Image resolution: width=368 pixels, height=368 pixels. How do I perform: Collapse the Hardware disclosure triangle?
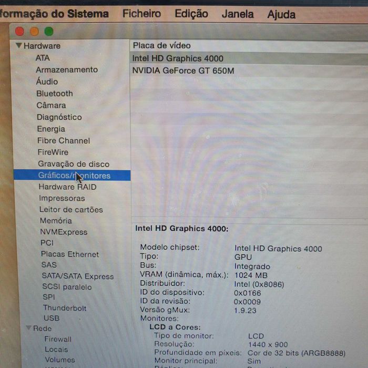(19, 45)
